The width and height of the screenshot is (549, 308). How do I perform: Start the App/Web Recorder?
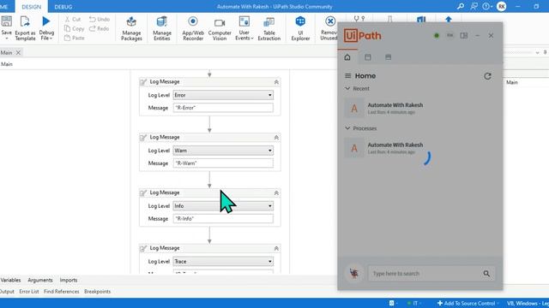tap(193, 28)
